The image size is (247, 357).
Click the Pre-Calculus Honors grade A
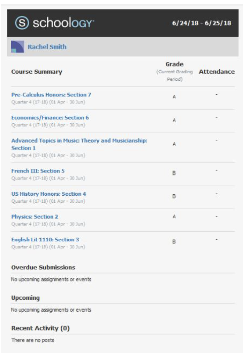tap(174, 97)
